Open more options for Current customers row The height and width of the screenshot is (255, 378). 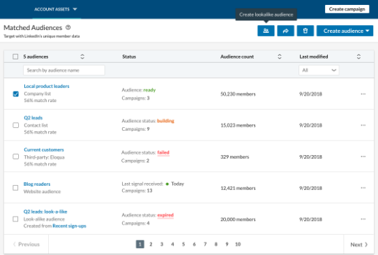coord(363,156)
